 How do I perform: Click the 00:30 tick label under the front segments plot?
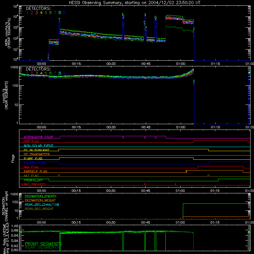pos(111,64)
